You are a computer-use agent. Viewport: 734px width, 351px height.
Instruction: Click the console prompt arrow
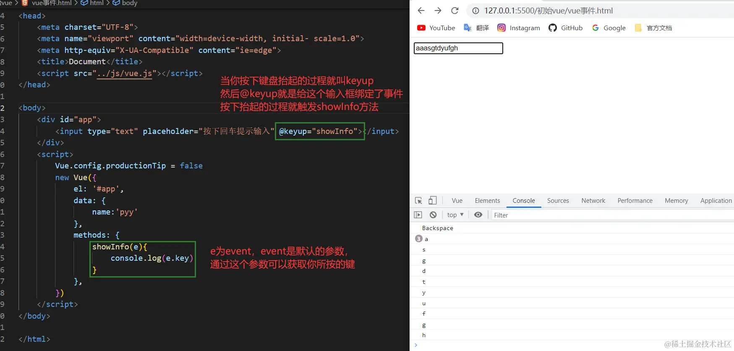click(x=416, y=345)
